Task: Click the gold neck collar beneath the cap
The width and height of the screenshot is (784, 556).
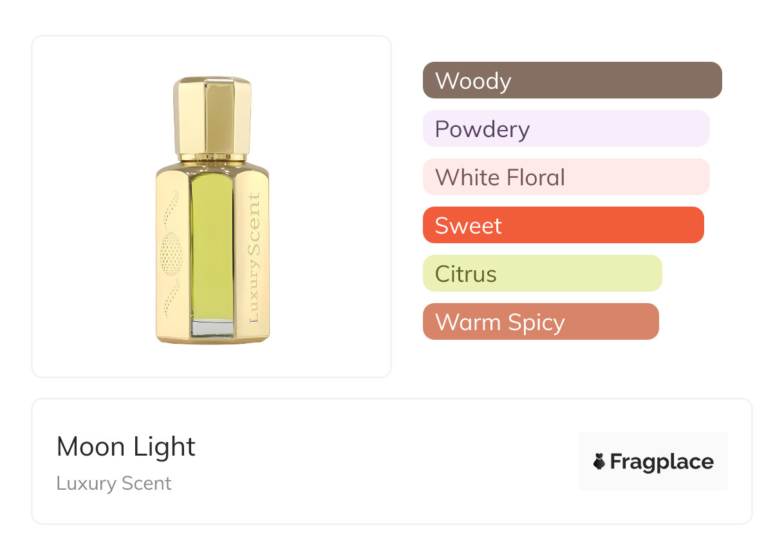Action: click(212, 157)
